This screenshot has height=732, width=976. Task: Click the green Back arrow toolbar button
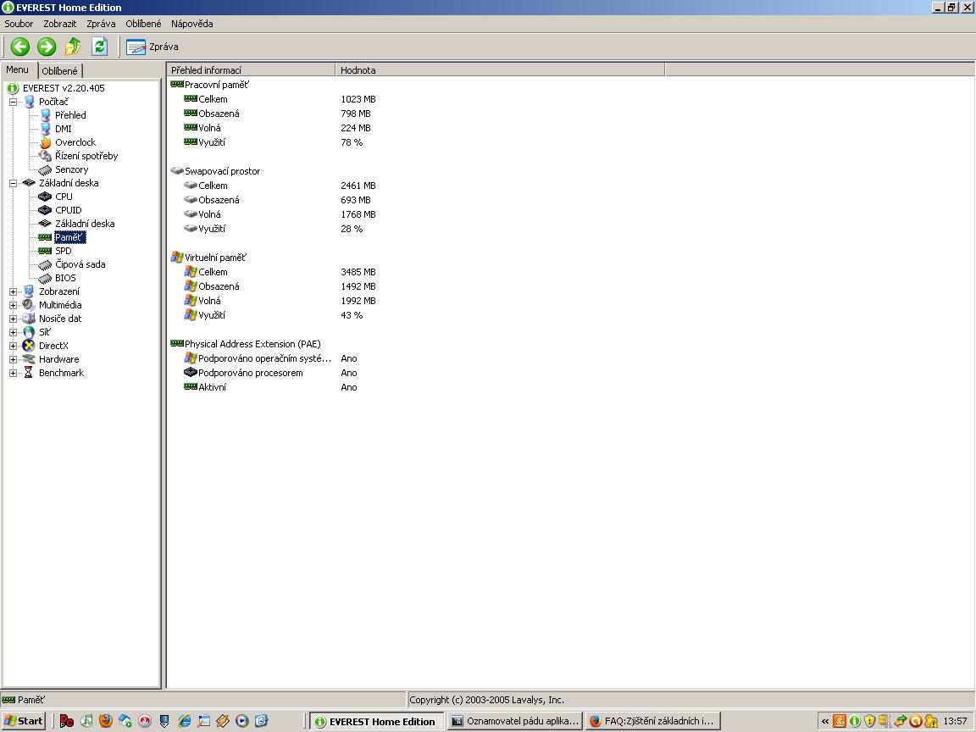tap(20, 47)
